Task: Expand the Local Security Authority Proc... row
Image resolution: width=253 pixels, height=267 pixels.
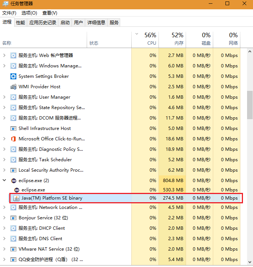Action: (x=4, y=170)
